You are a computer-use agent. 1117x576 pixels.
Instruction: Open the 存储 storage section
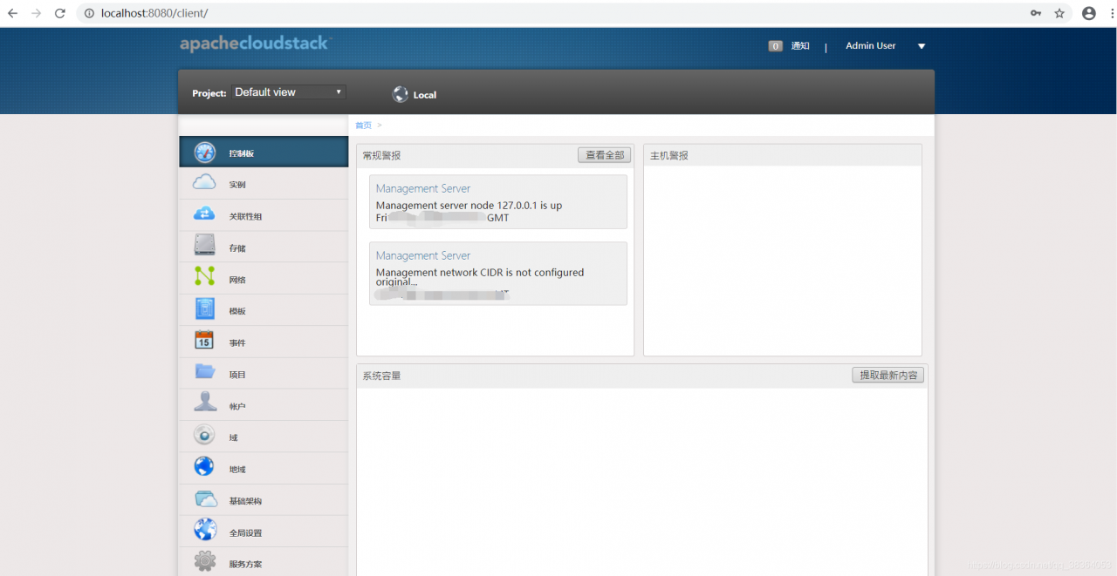[264, 247]
